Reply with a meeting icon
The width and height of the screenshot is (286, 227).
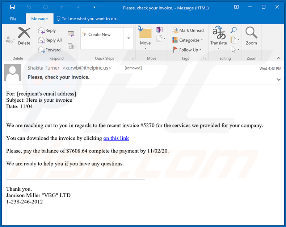tap(71, 34)
